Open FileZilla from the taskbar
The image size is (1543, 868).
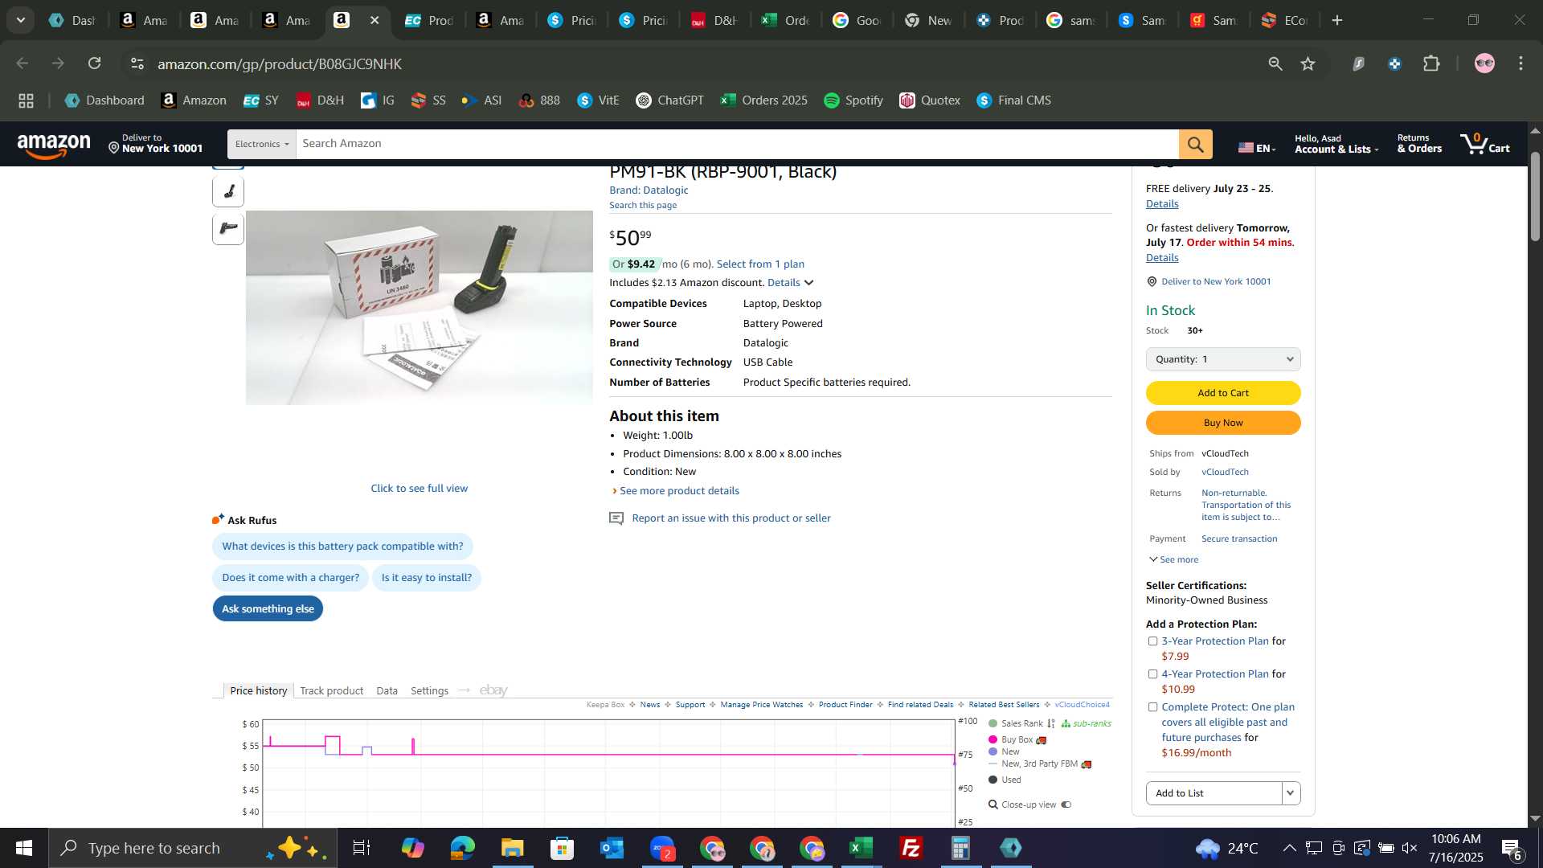click(911, 848)
